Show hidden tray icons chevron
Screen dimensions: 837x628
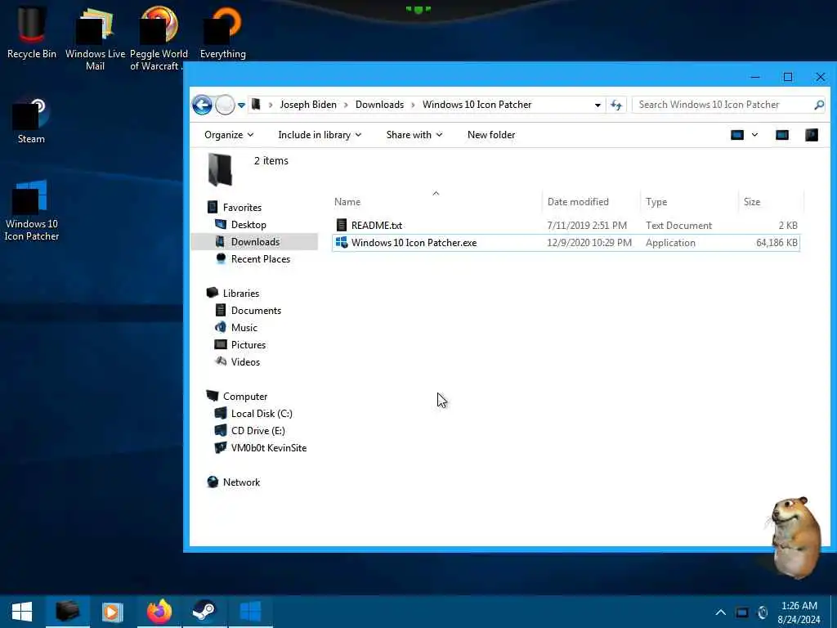tap(720, 612)
